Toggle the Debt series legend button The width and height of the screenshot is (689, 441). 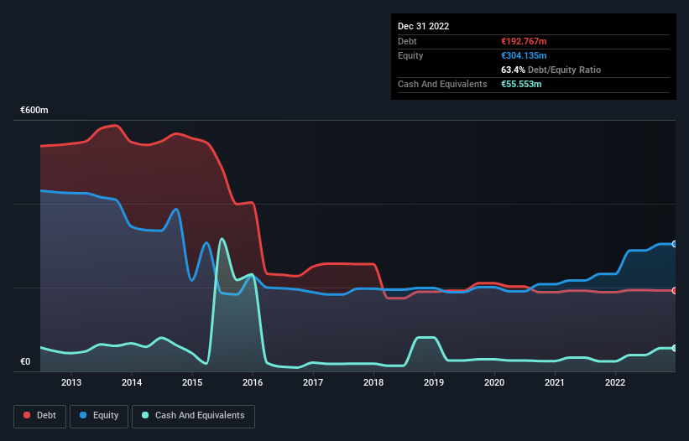tap(39, 416)
